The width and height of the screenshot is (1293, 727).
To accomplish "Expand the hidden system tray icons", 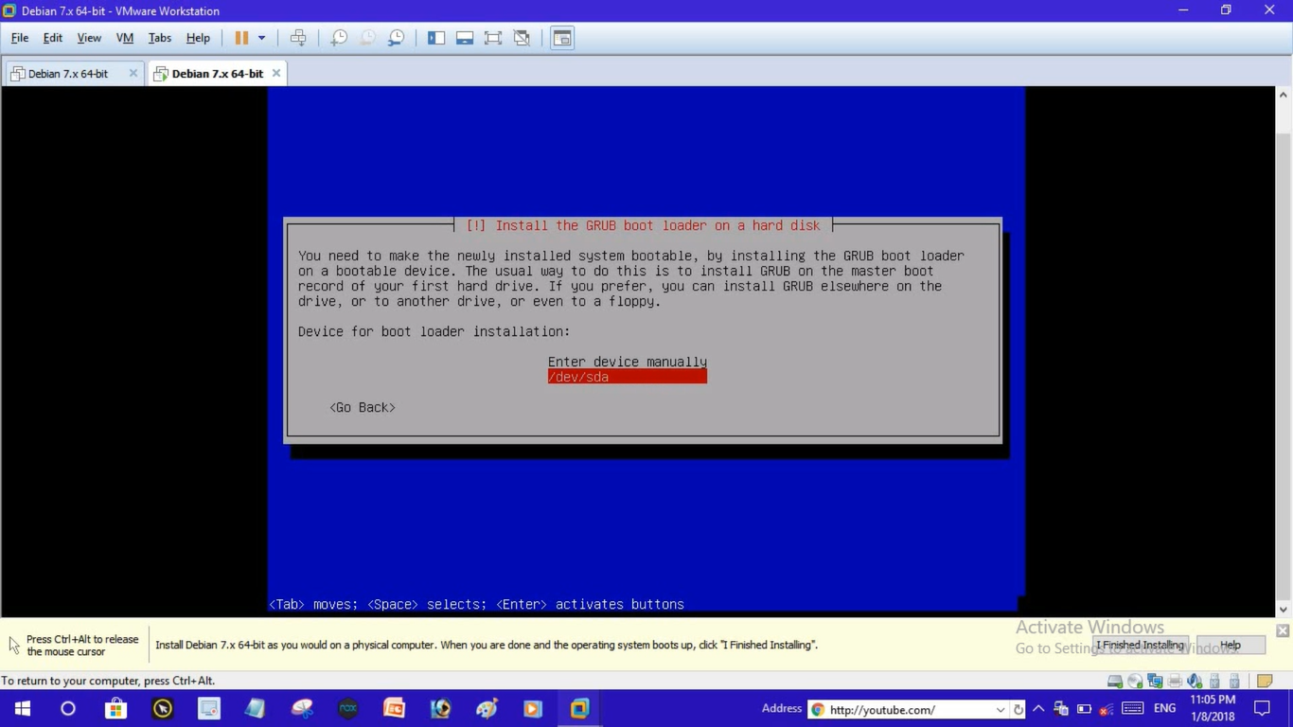I will pos(1038,708).
